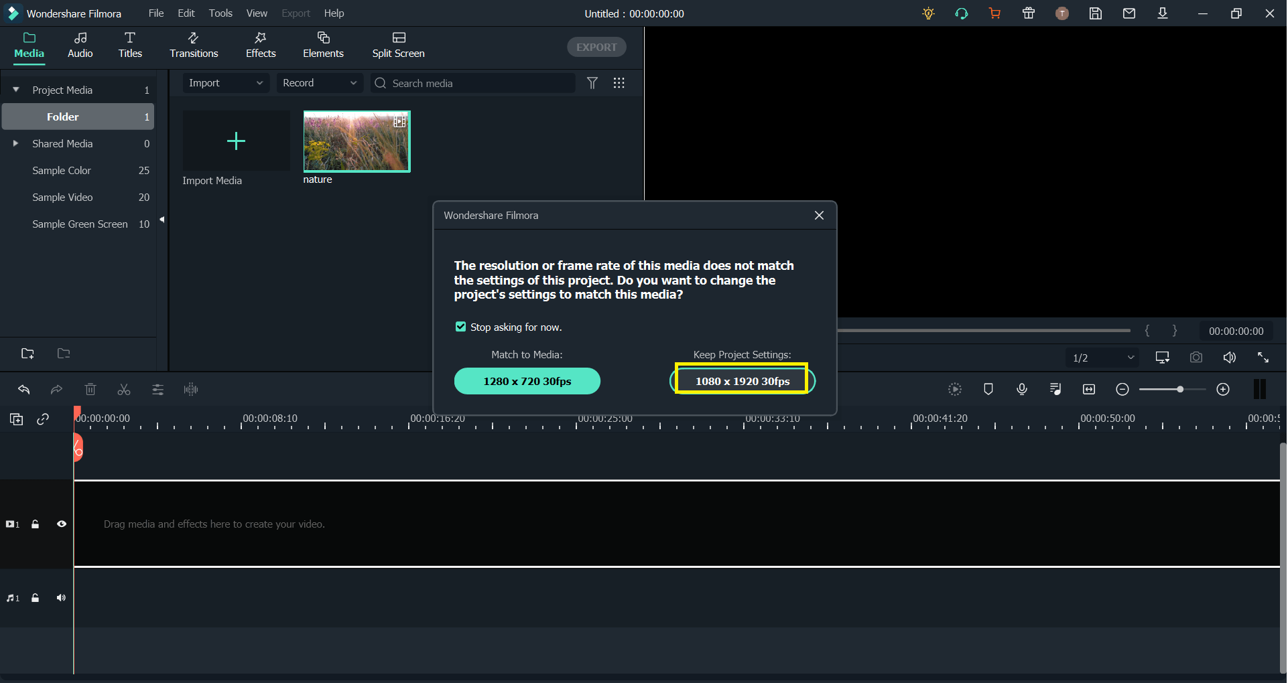Open the Record dropdown
The height and width of the screenshot is (683, 1288).
click(x=320, y=83)
